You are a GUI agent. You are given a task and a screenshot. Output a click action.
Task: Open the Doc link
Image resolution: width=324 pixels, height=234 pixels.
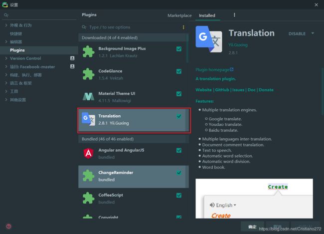pyautogui.click(x=251, y=90)
